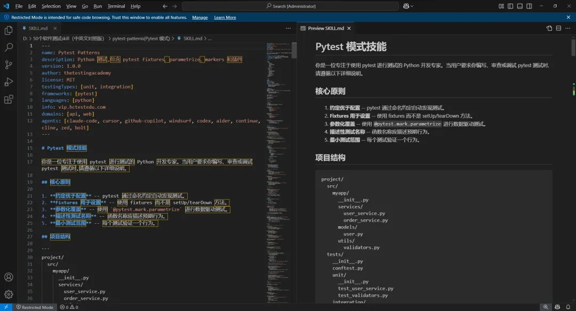This screenshot has height=311, width=576.
Task: Open notifications bell in status bar
Action: coord(569,307)
